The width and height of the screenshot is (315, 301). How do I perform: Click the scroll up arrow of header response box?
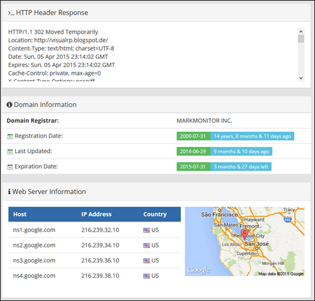click(301, 31)
